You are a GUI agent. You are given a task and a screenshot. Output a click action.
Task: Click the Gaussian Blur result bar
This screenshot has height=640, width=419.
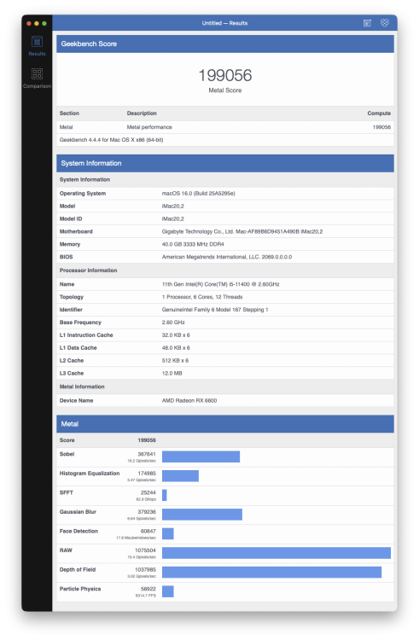tap(202, 515)
